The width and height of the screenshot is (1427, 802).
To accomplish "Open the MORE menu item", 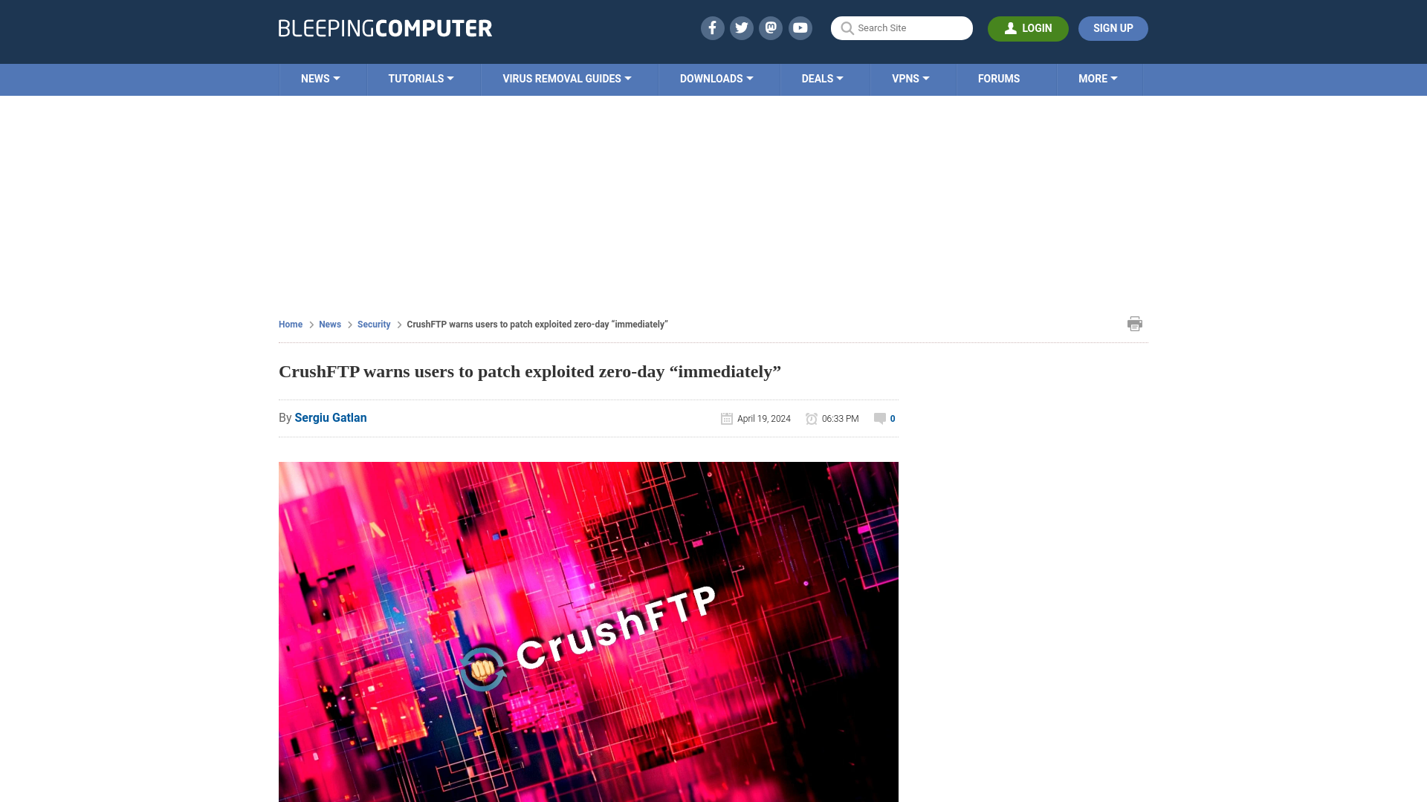I will click(x=1098, y=78).
